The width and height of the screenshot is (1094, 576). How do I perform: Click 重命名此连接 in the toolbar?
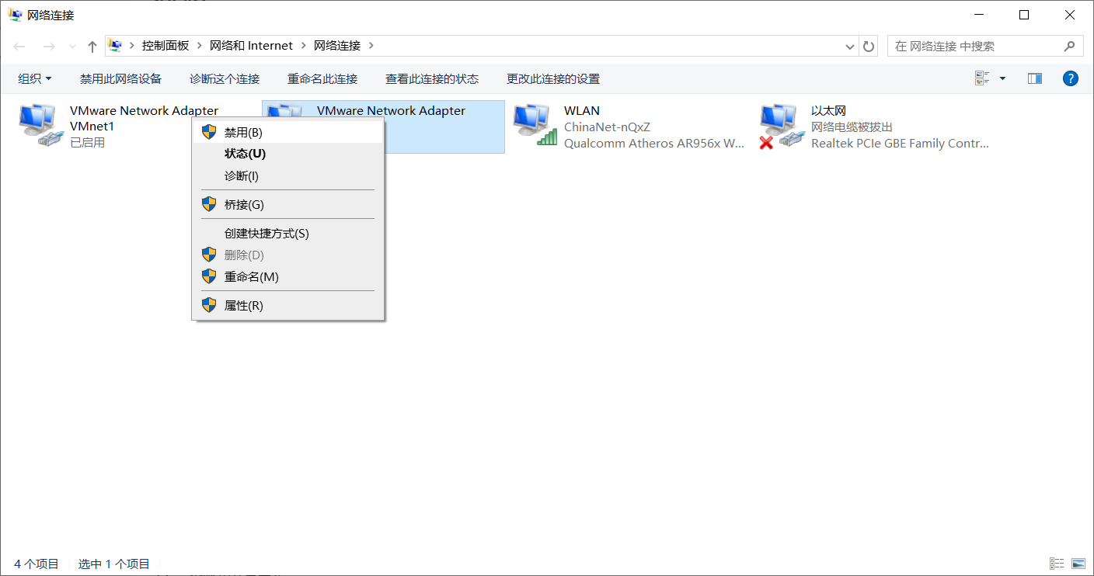(x=322, y=79)
